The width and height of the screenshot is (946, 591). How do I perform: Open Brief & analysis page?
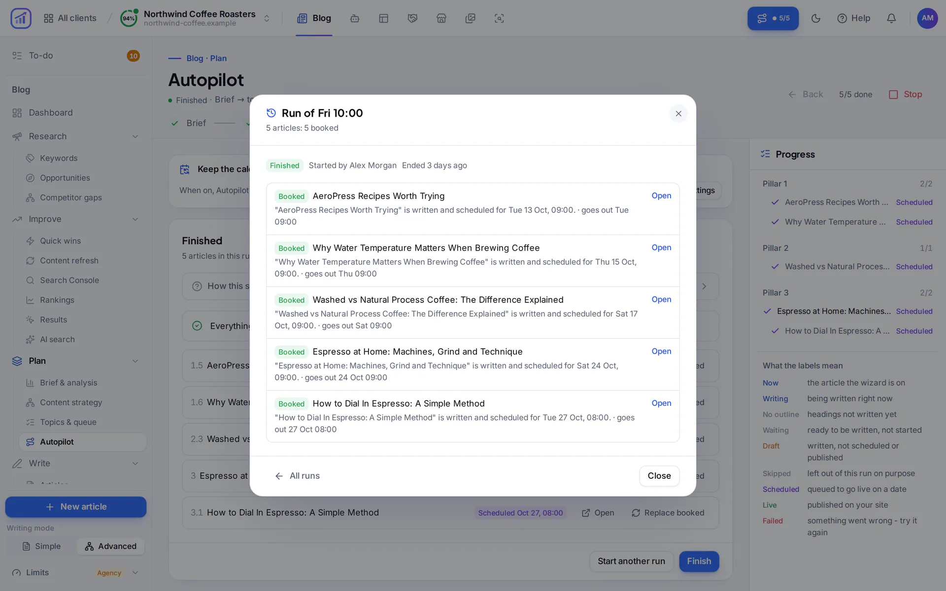(x=83, y=383)
